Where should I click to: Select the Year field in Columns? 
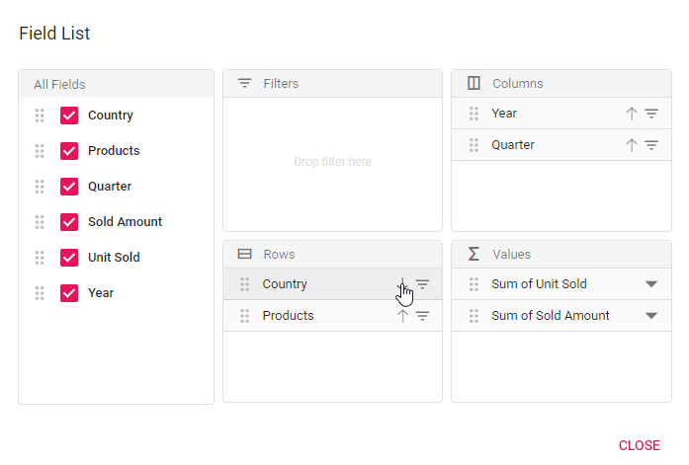coord(561,114)
